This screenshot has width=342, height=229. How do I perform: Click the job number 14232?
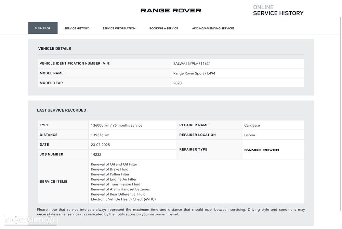[x=96, y=154]
